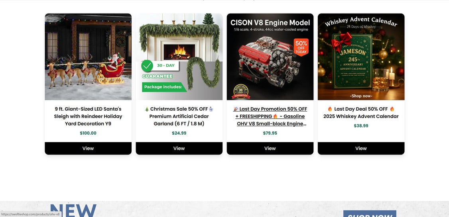Click the snowman emoji after Christmas Sale

tap(211, 109)
